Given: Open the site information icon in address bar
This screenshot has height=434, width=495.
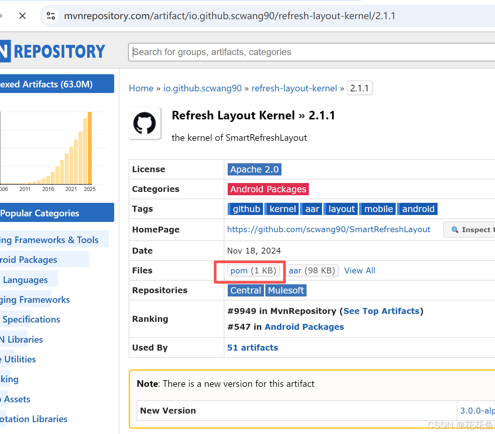Looking at the screenshot, I should [x=51, y=16].
